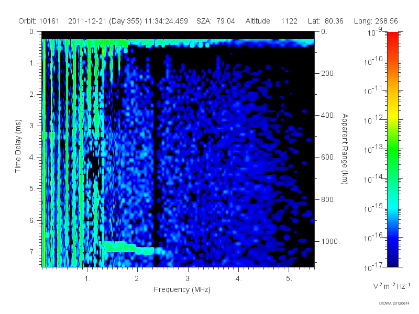Click the red top of the color bar
This screenshot has height=314, width=419.
pos(392,37)
